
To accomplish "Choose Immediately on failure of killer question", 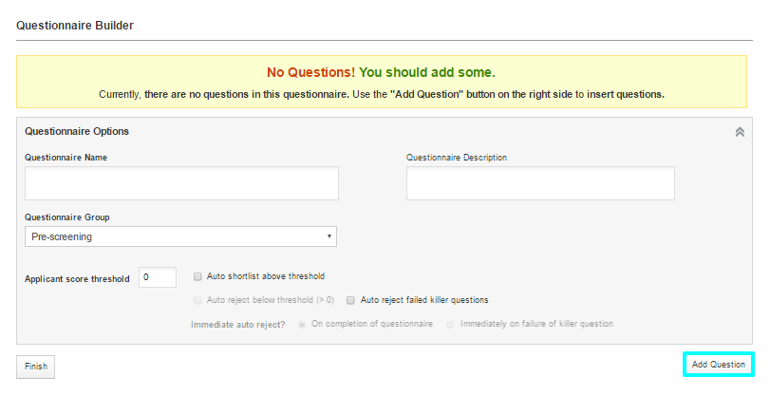I will point(451,324).
